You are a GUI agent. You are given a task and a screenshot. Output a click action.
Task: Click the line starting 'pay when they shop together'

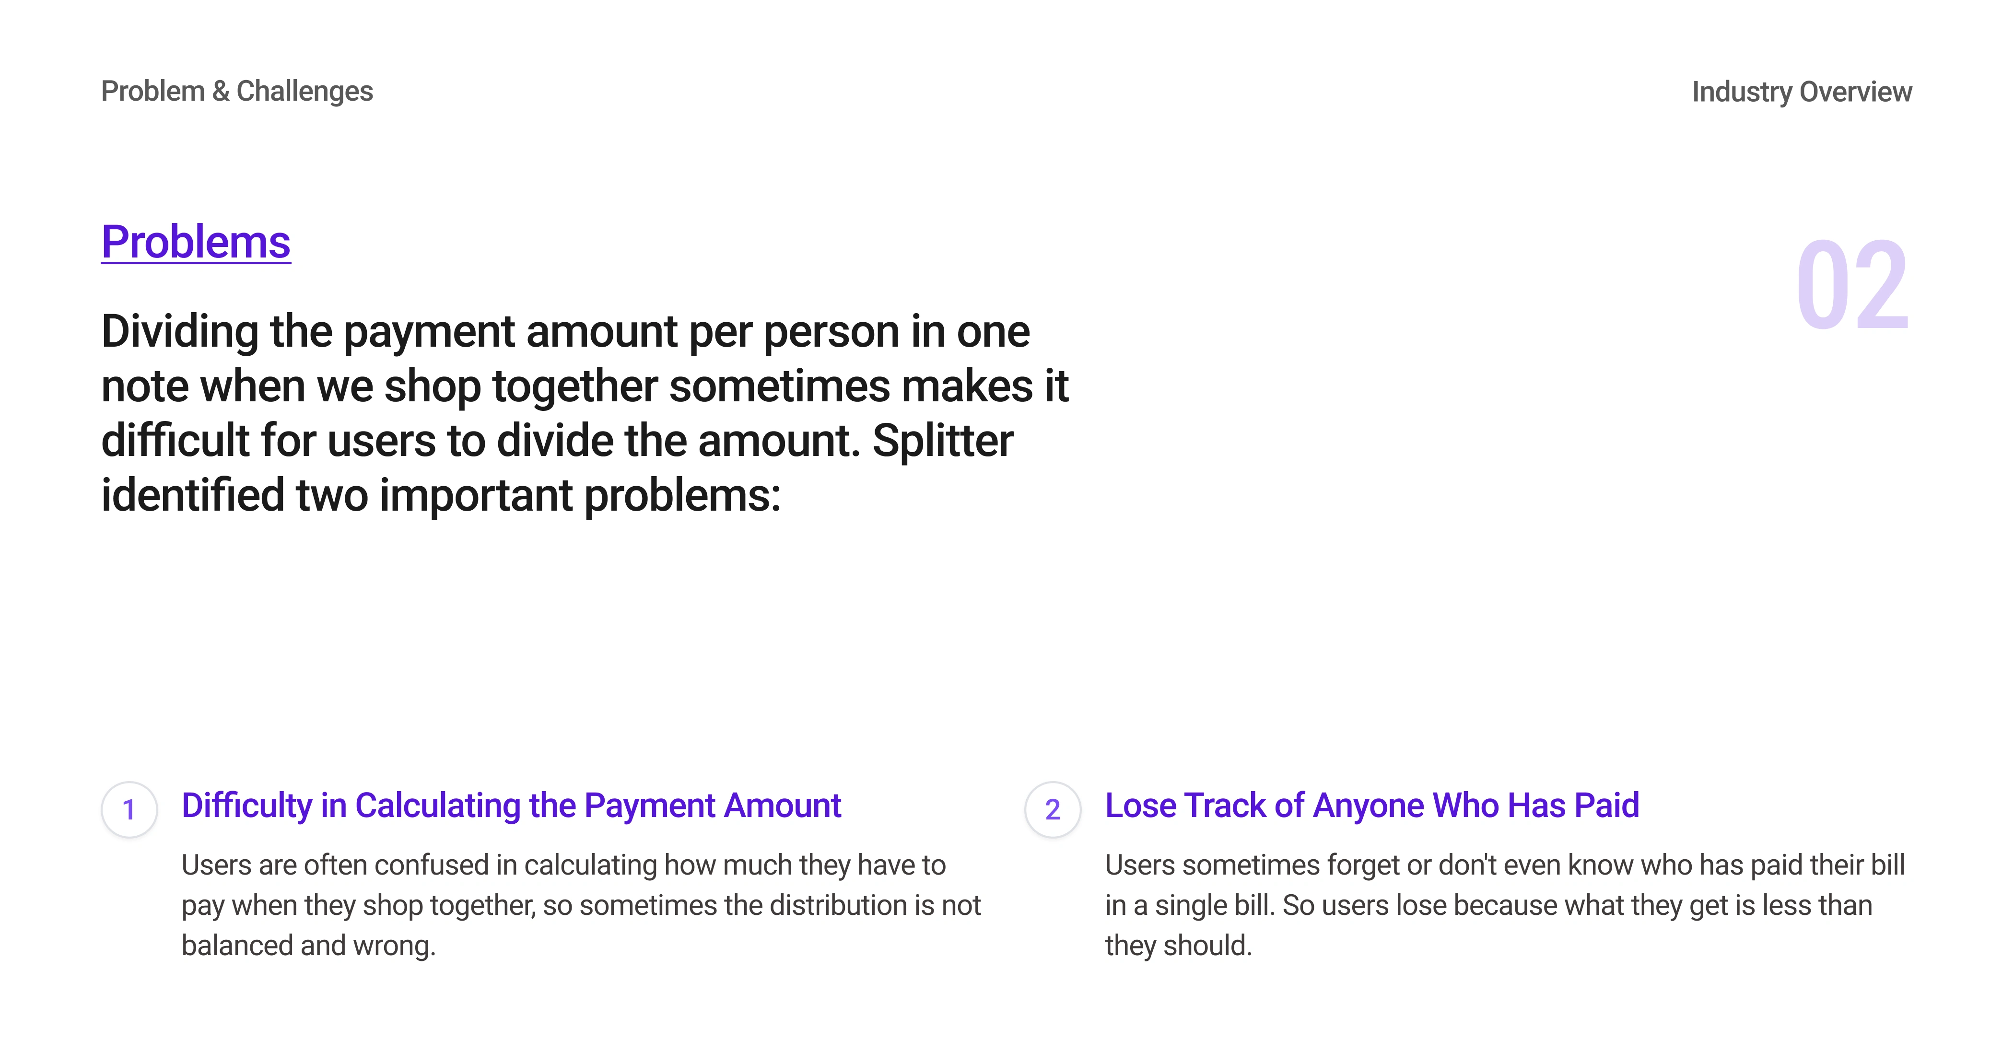coord(580,905)
